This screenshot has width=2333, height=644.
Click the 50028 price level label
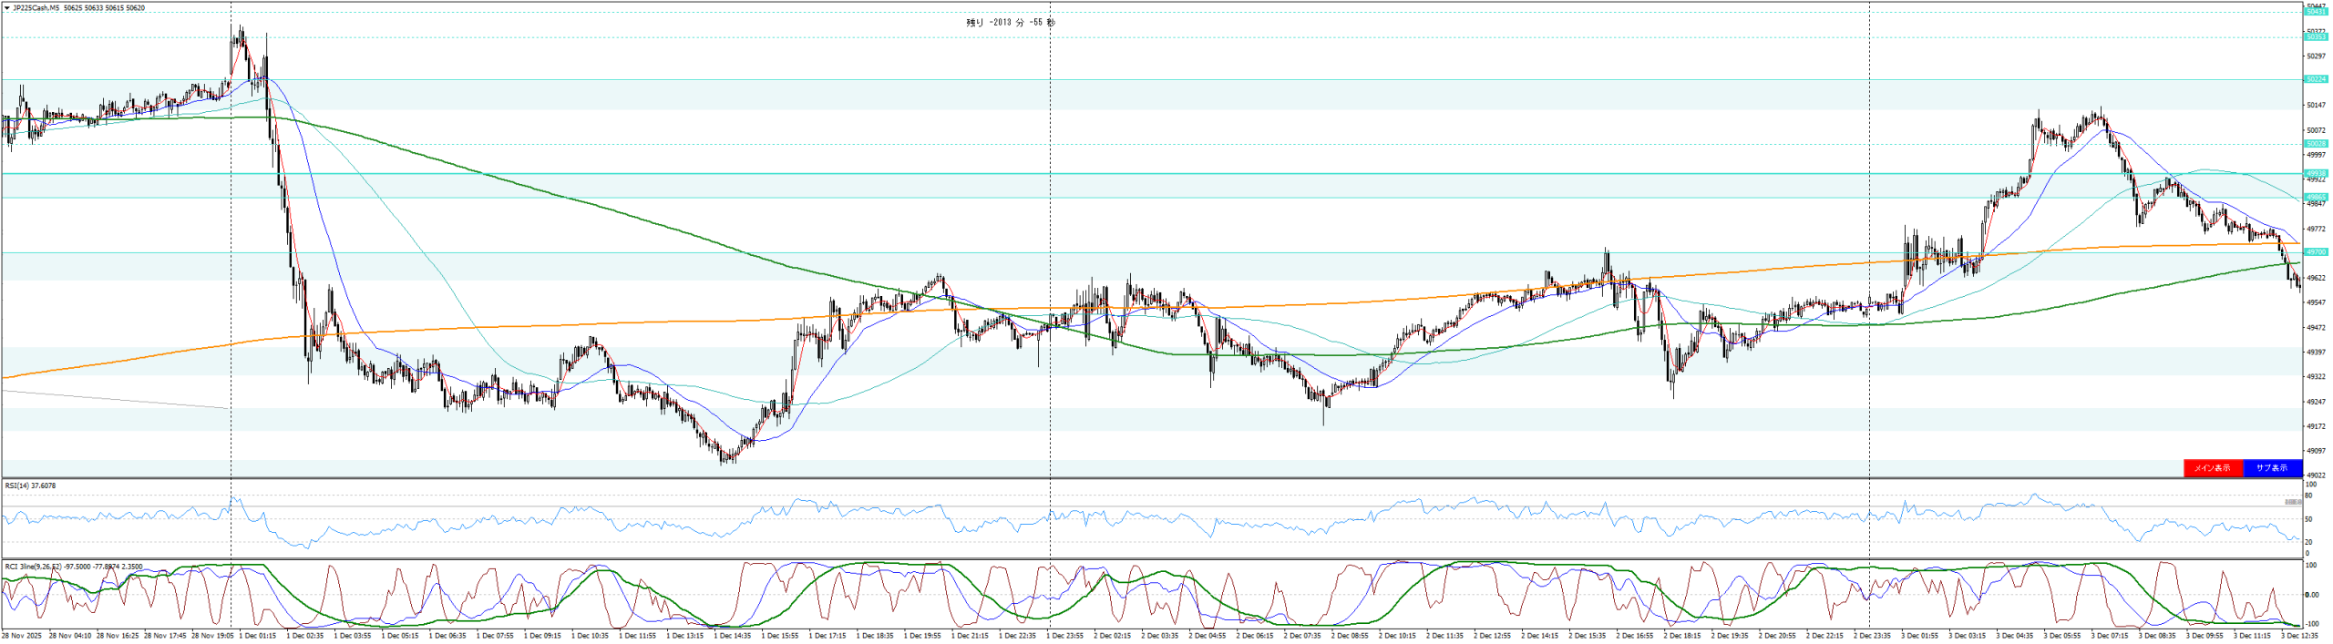[2316, 144]
